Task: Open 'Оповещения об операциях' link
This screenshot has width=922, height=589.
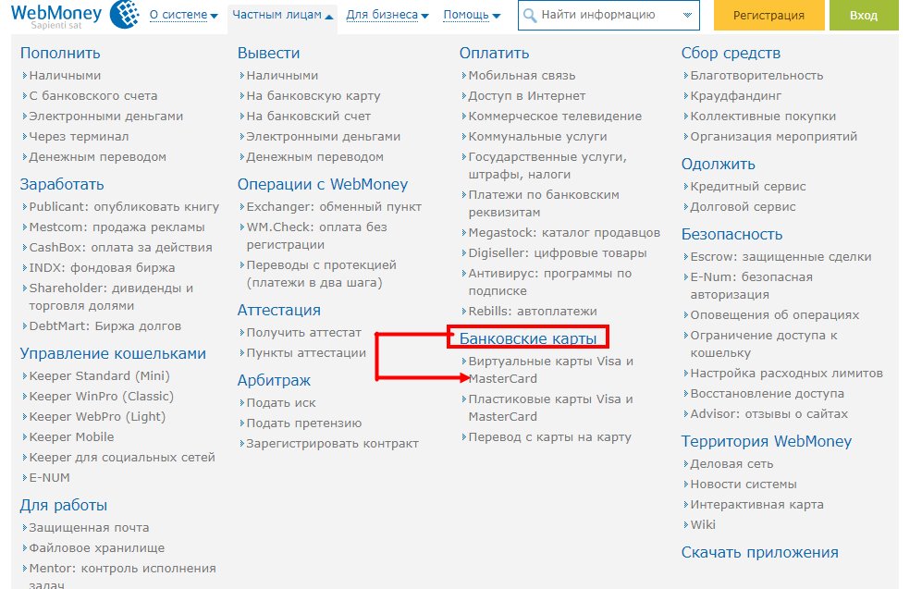Action: pyautogui.click(x=775, y=315)
